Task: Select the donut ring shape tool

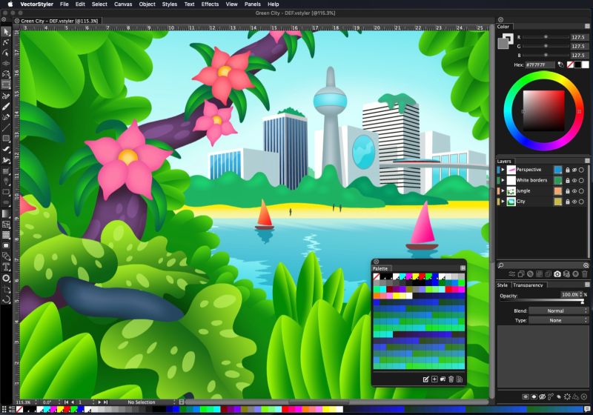Action: tap(6, 278)
